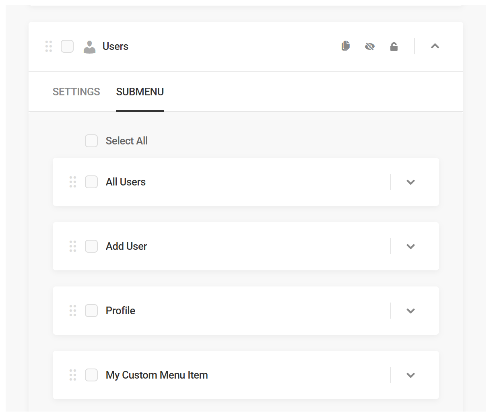Viewport: 491px width, 416px height.
Task: Enable the Select All checkbox
Action: point(91,141)
